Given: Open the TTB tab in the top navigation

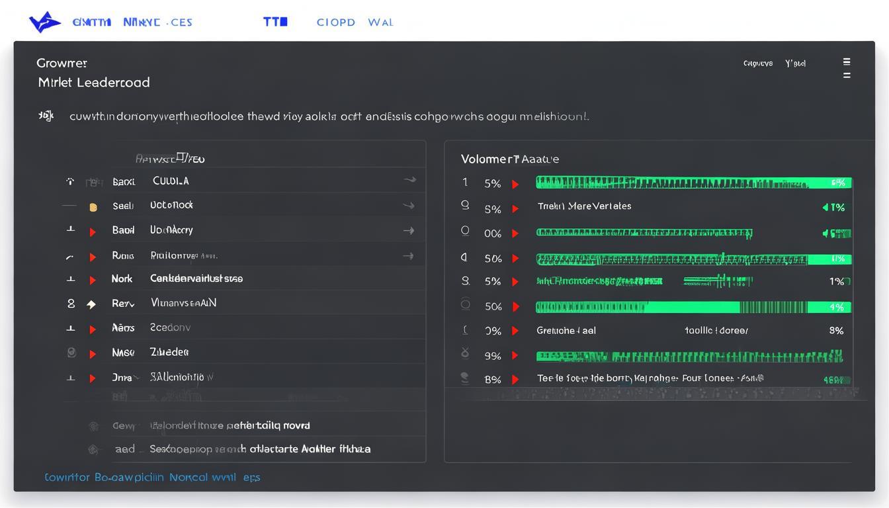Looking at the screenshot, I should [275, 22].
